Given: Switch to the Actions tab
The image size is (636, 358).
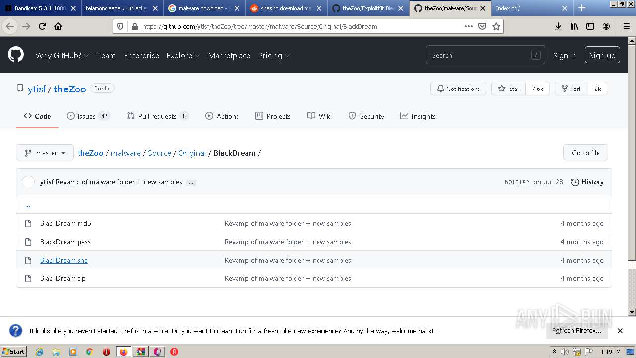Looking at the screenshot, I should 222,116.
